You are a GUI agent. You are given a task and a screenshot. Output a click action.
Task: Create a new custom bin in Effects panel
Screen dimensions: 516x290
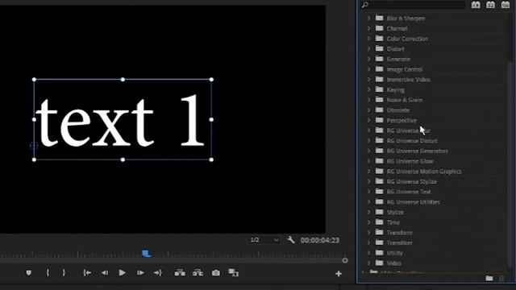point(489,279)
